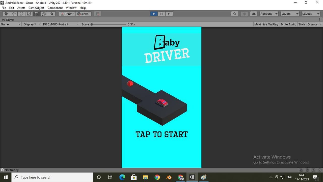Open the notification center
Viewport: 323px width, 182px height.
(x=315, y=177)
